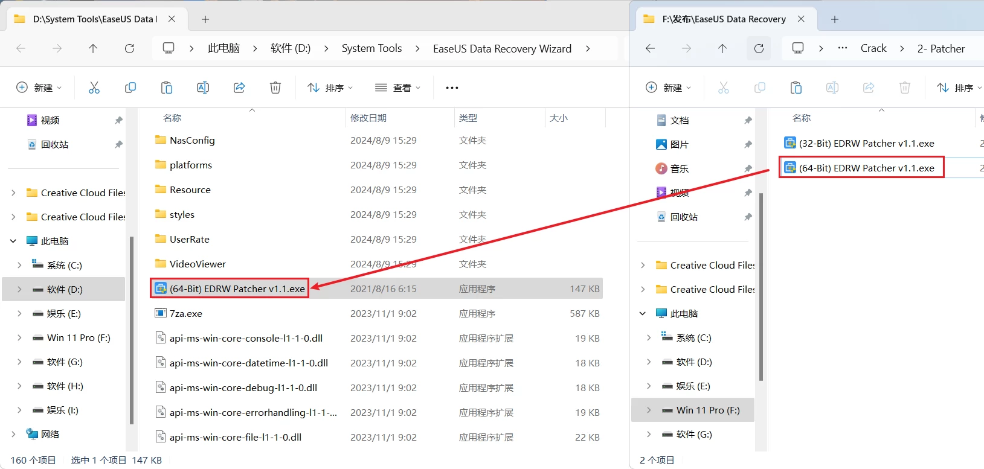Go back in the right Explorer window
Viewport: 984px width, 469px height.
[x=650, y=48]
